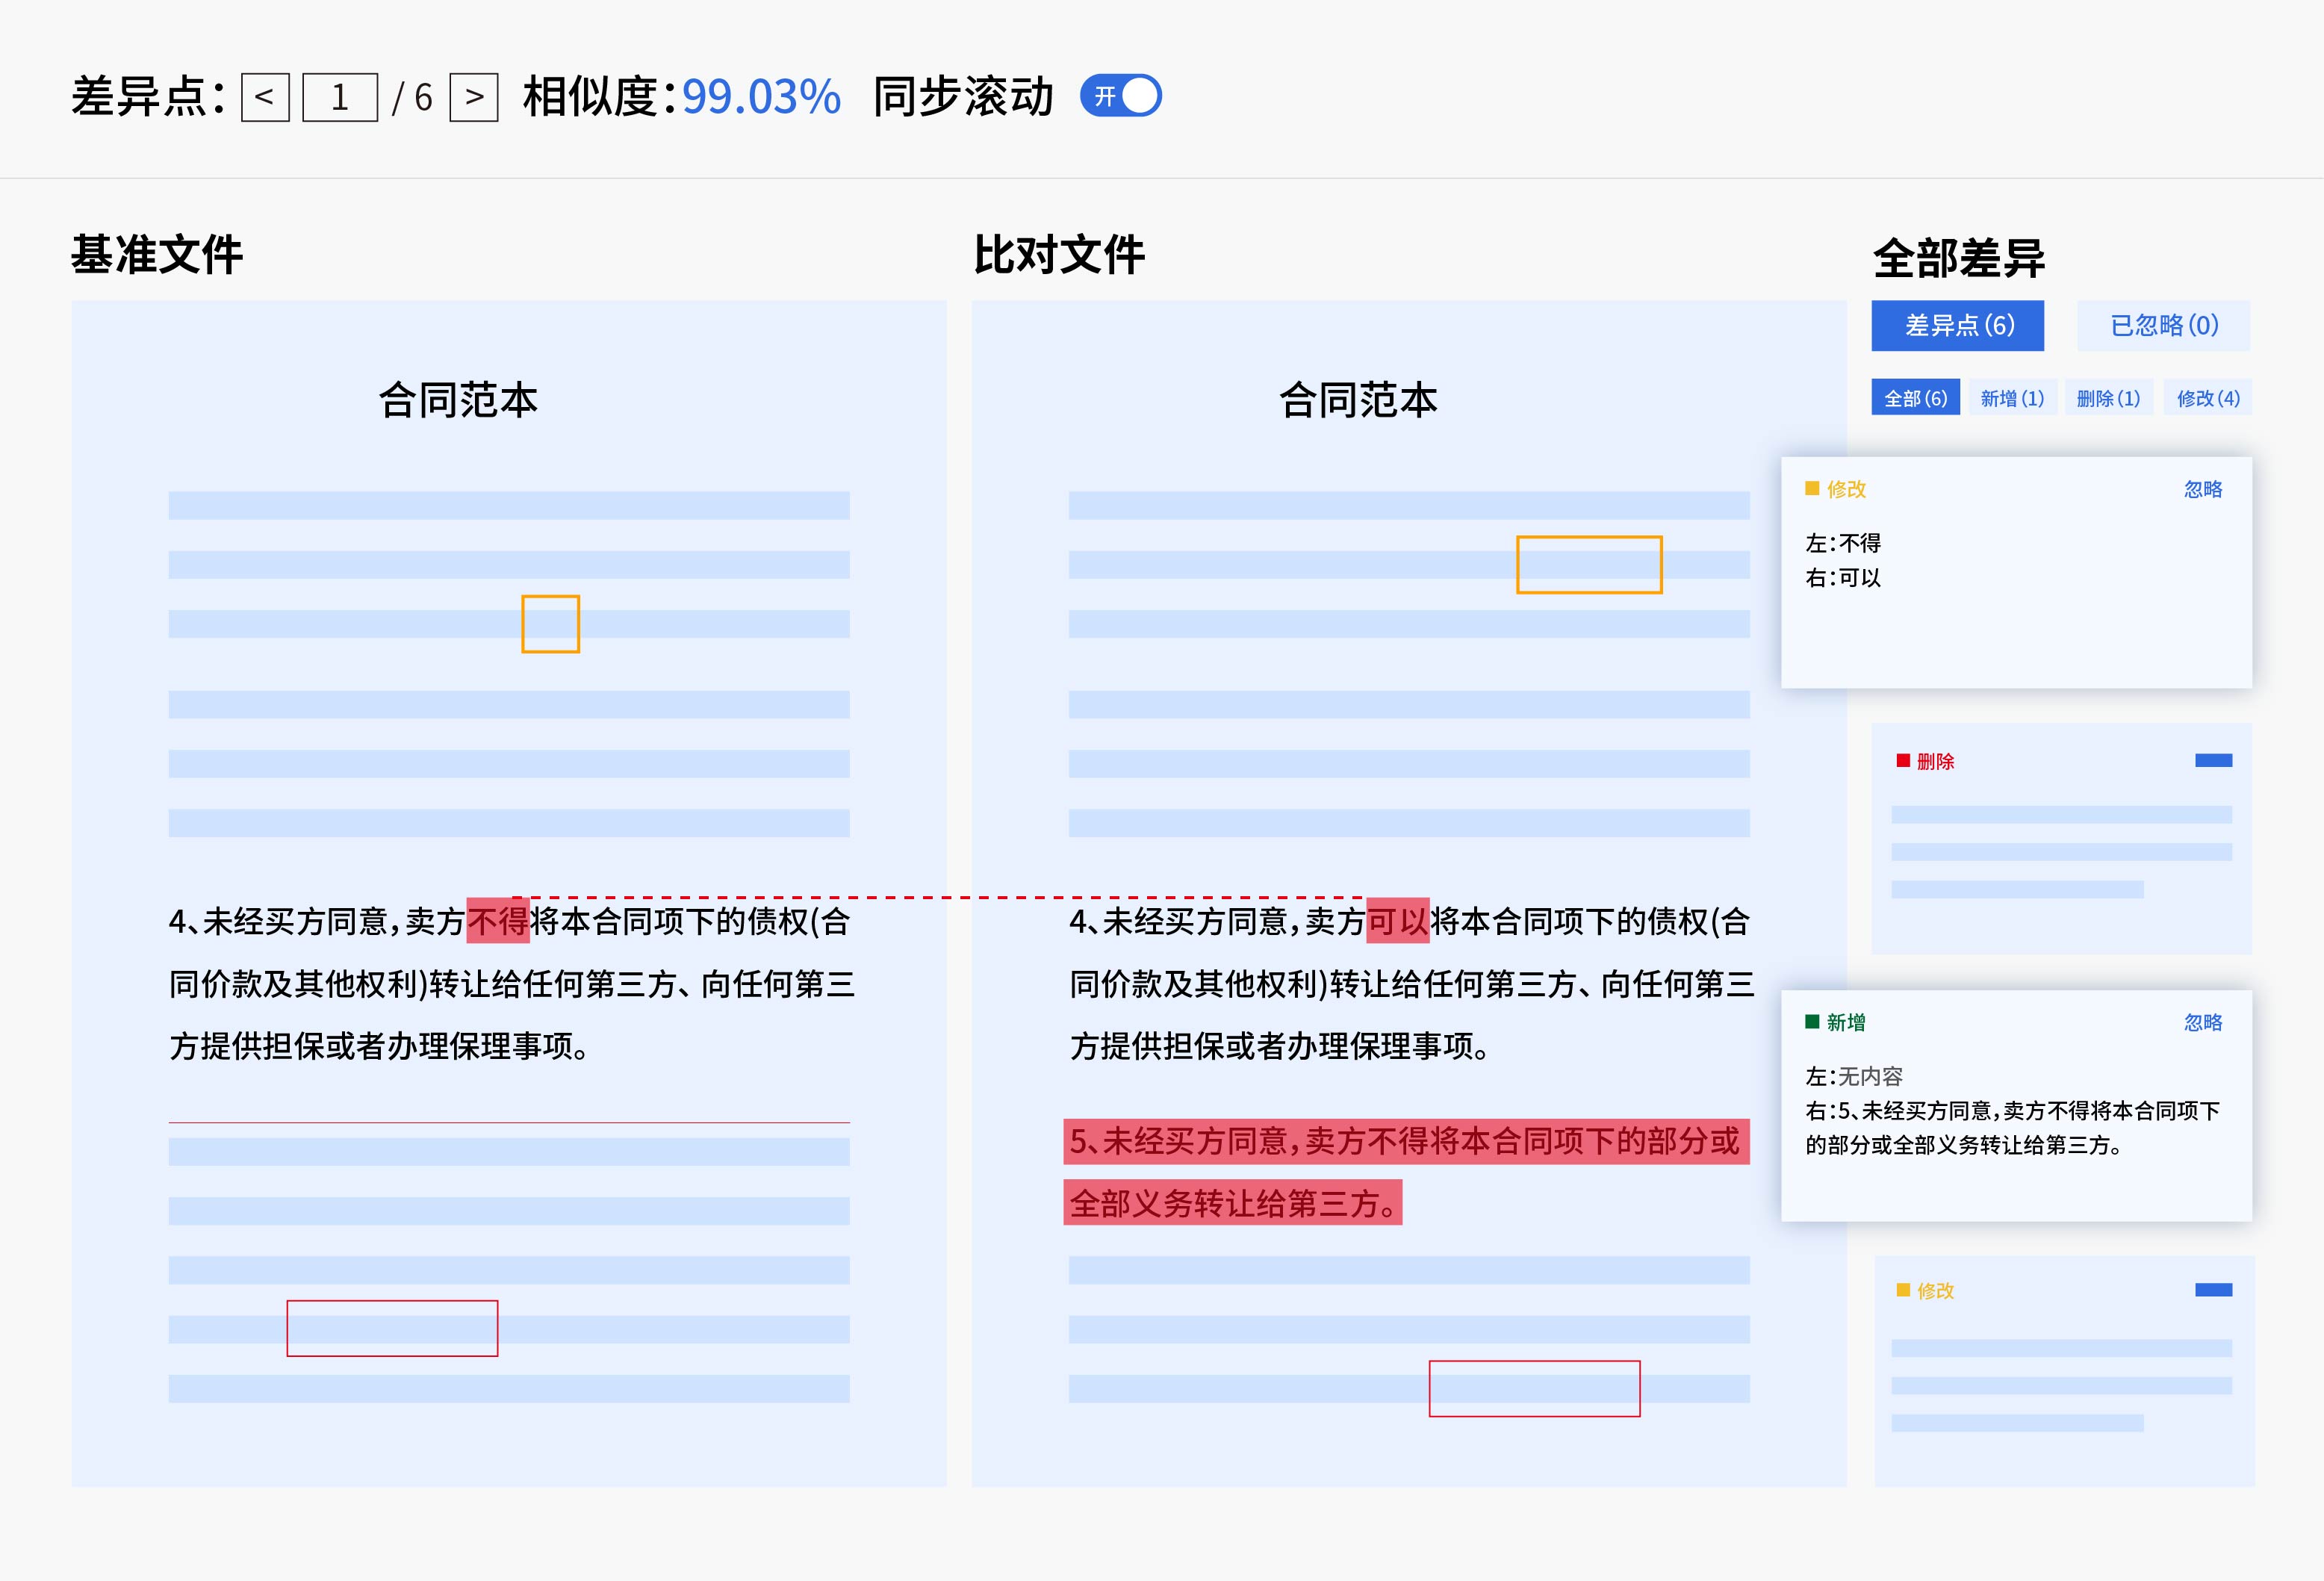Image resolution: width=2324 pixels, height=1581 pixels.
Task: Switch to the 差异点 (6) tab
Action: point(1957,325)
